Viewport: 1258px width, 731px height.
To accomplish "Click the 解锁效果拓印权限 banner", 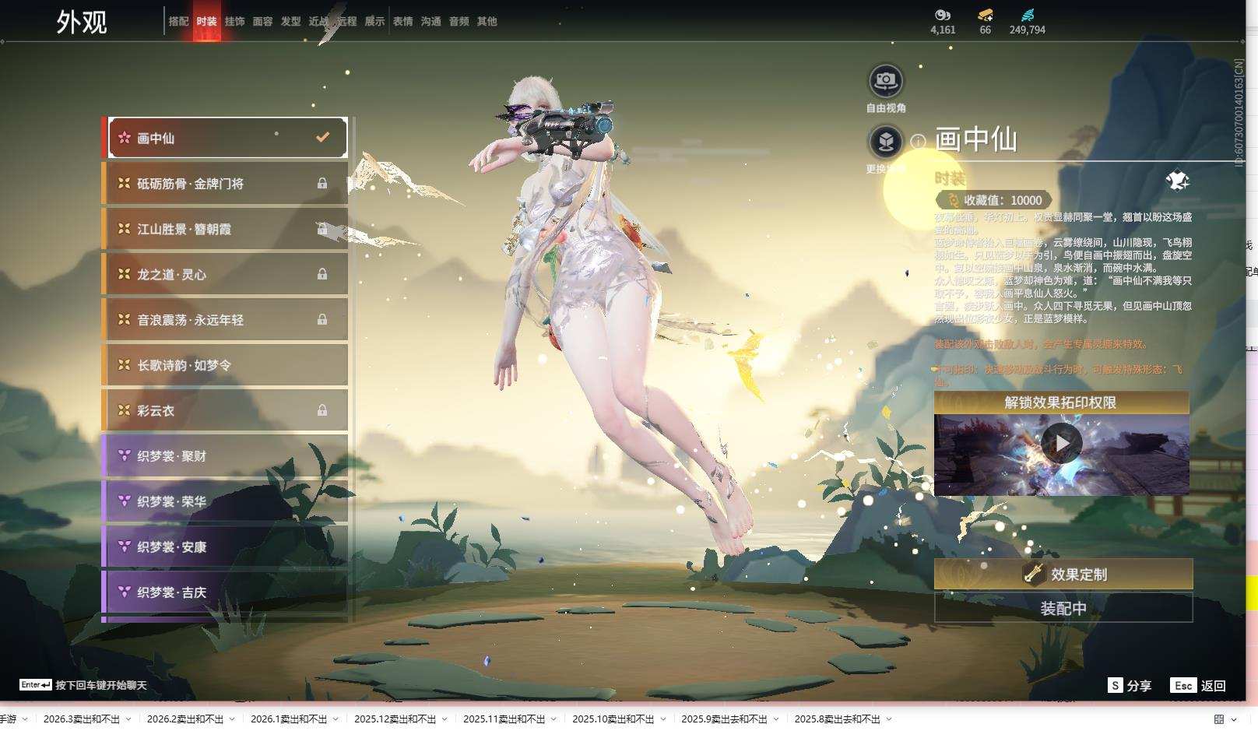I will point(1062,402).
